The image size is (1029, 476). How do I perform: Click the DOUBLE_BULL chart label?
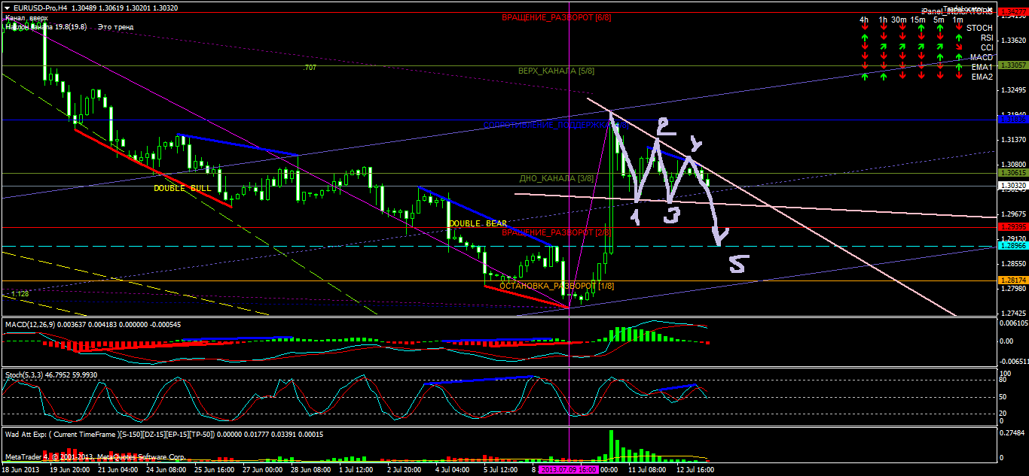[182, 188]
